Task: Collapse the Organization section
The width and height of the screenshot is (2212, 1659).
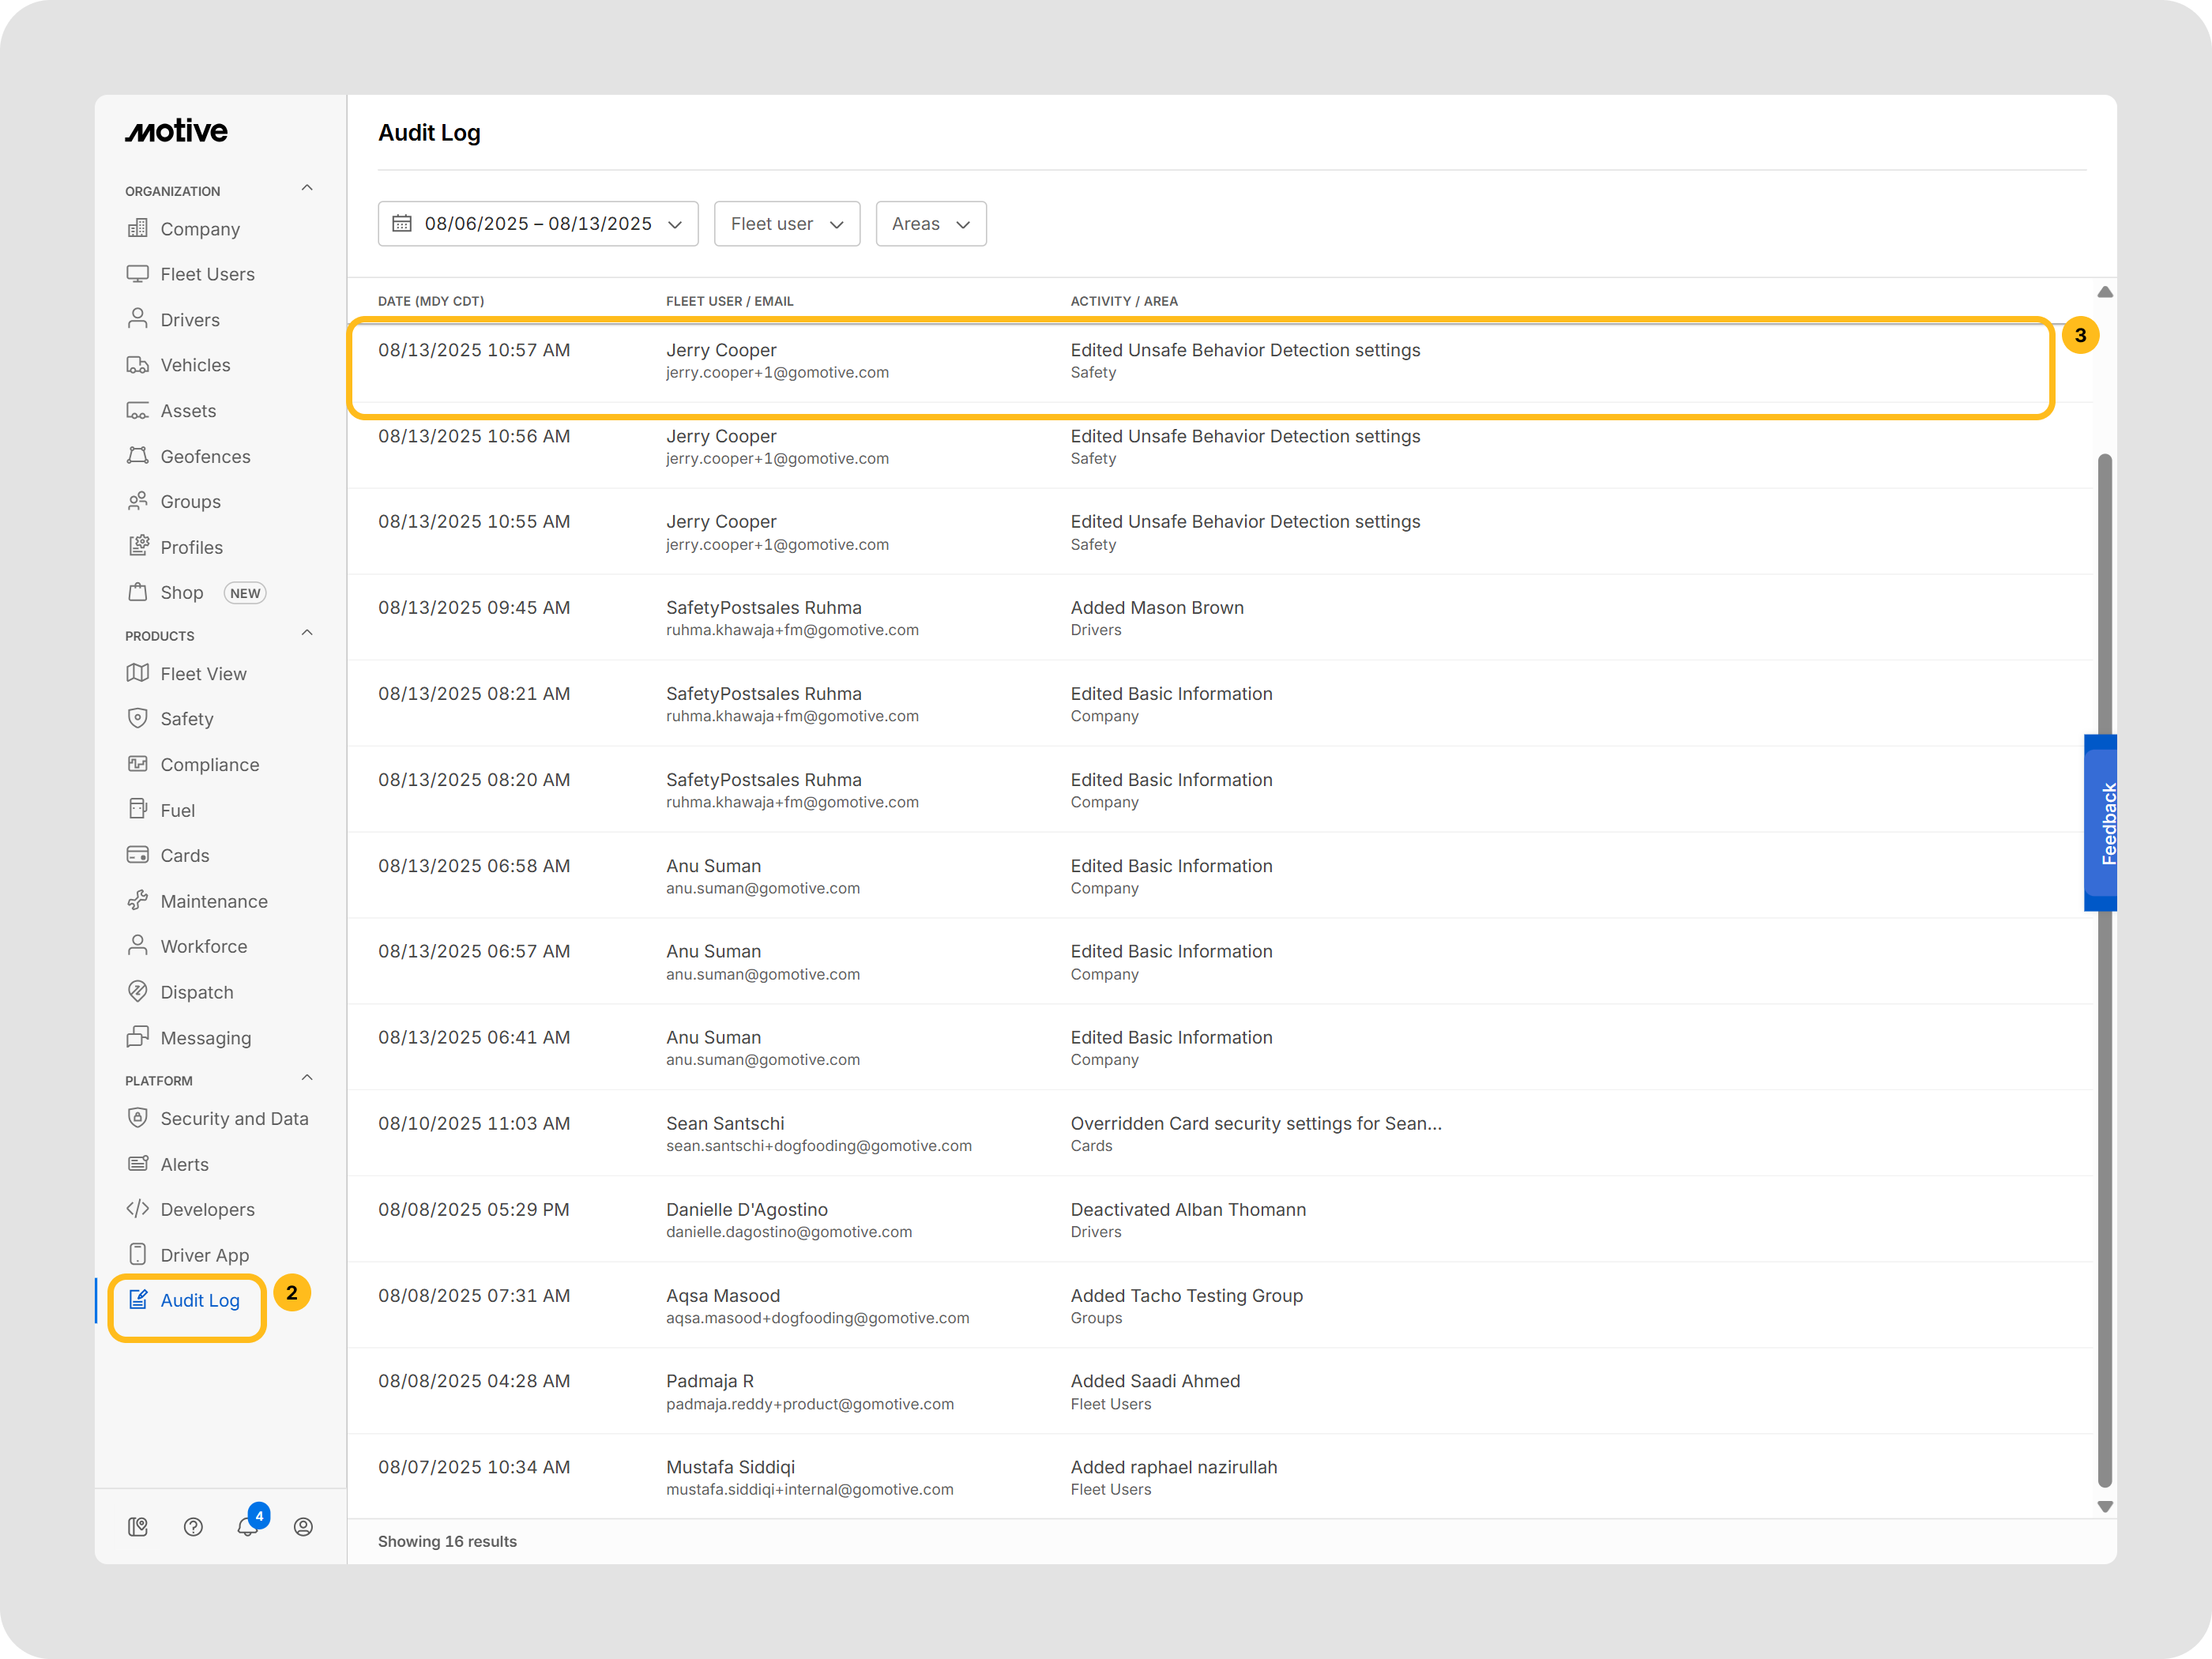Action: coord(307,188)
